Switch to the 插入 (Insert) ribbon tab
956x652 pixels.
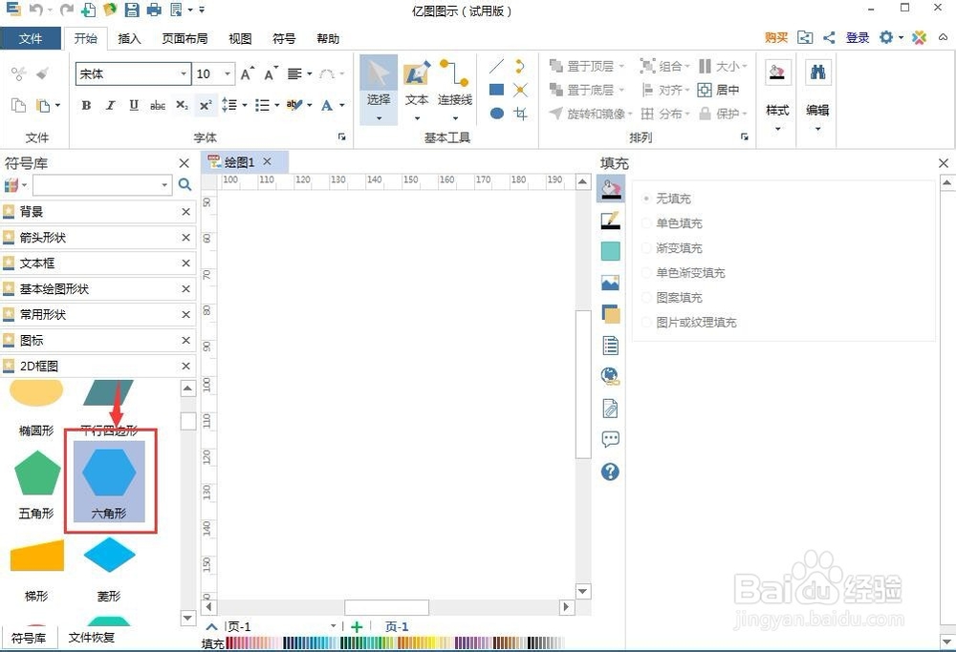pyautogui.click(x=130, y=38)
